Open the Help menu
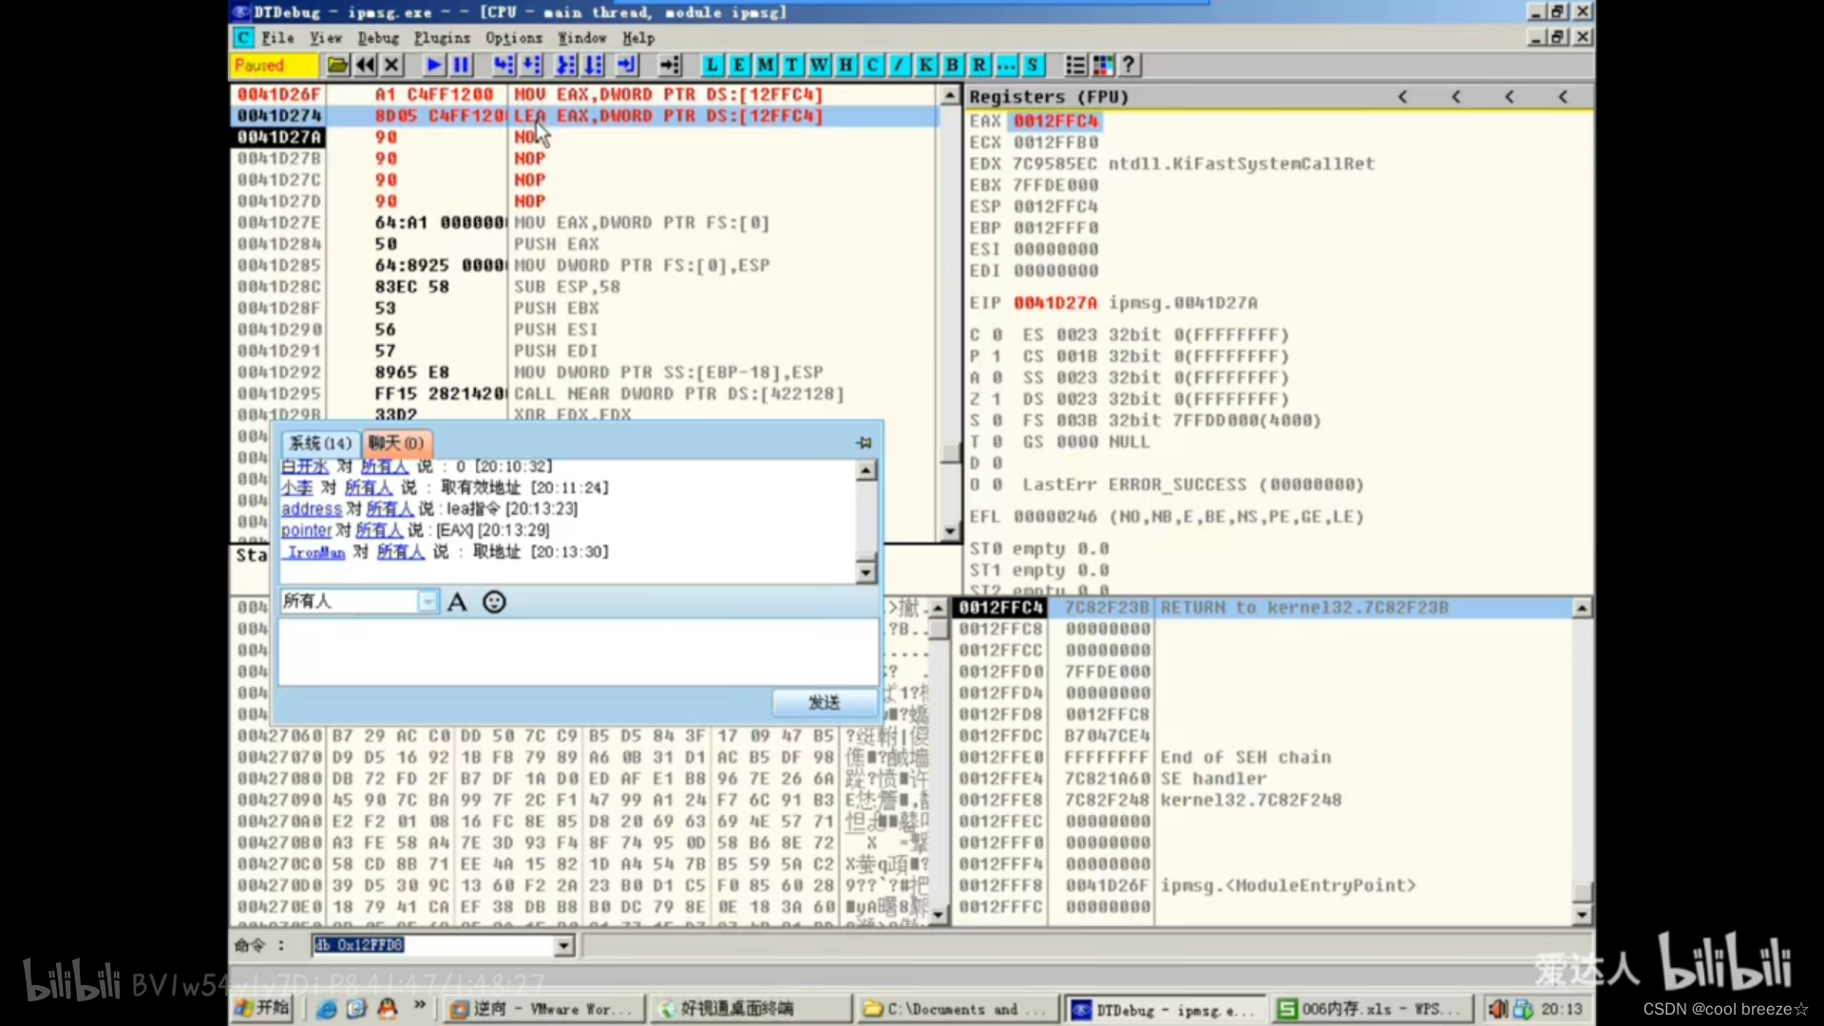 click(638, 38)
